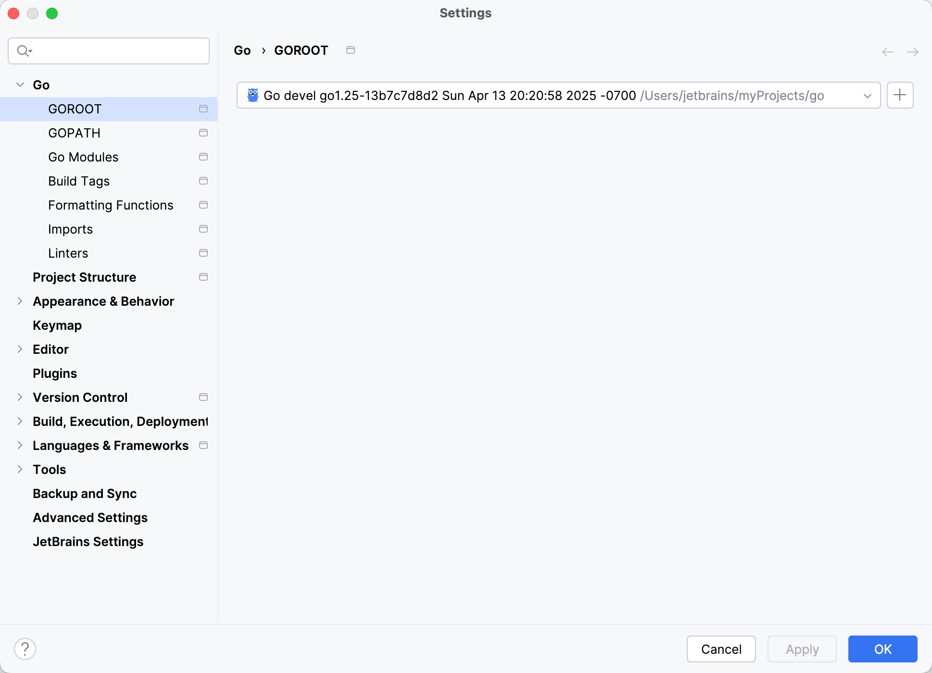Click the forward navigation arrow
Screen dimensions: 932x673
(913, 51)
